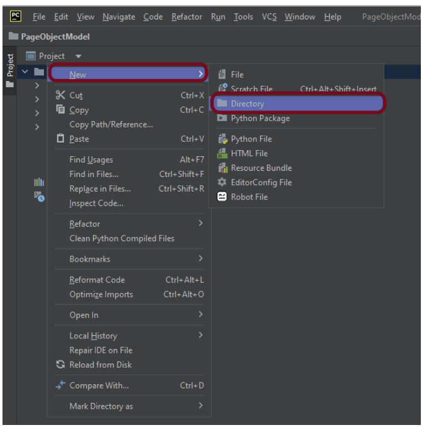Choose Replace in Files... entry
Image resolution: width=424 pixels, height=430 pixels.
129,188
